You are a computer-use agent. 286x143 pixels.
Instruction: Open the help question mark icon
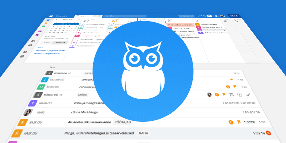point(22,57)
